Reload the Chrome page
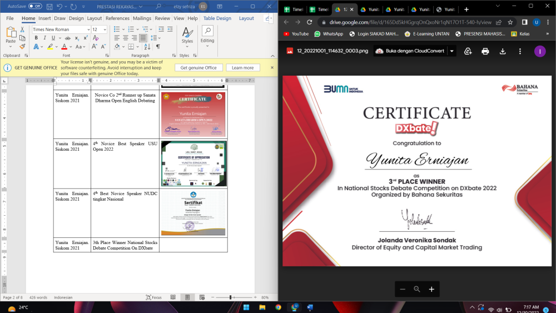The width and height of the screenshot is (556, 313). coord(309,22)
